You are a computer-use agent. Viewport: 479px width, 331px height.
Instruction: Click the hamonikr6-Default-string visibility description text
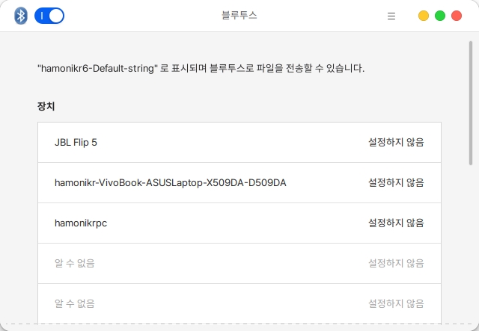(x=201, y=69)
